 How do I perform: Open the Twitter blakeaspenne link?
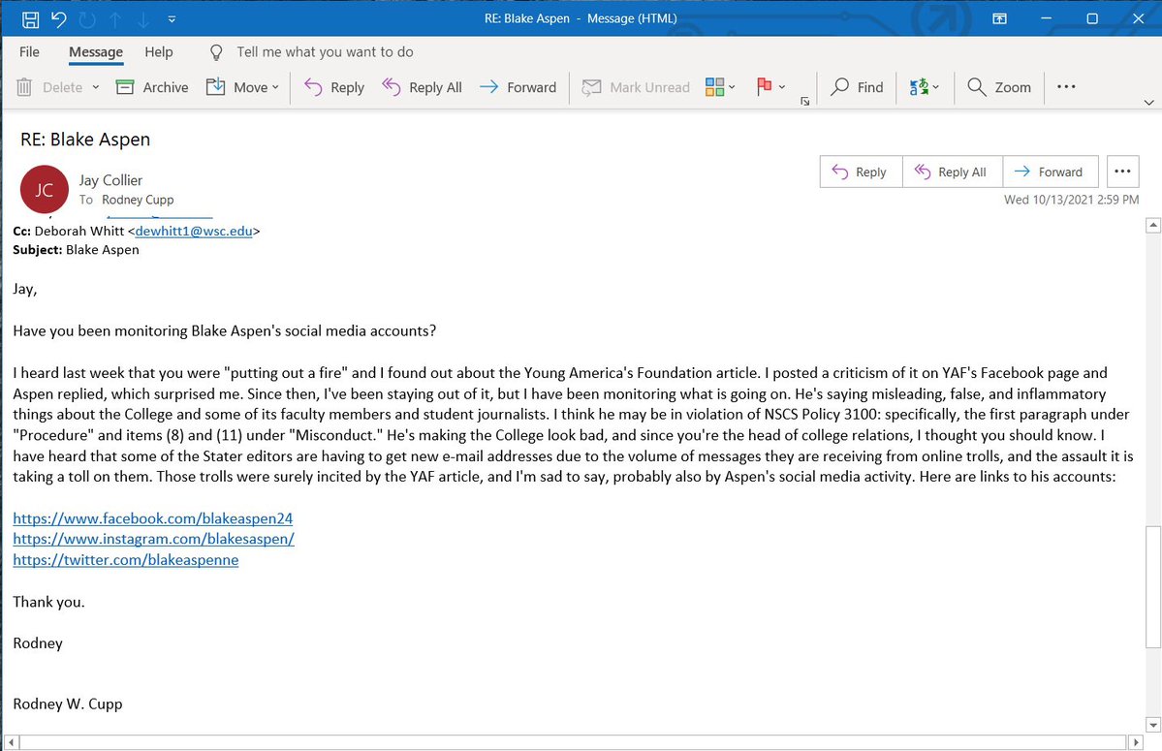pyautogui.click(x=126, y=560)
